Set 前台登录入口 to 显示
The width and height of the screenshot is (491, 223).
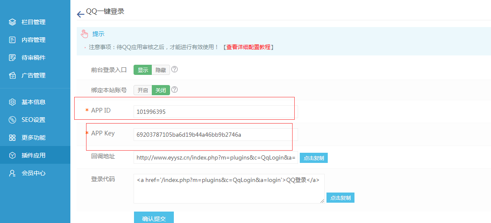tap(142, 70)
